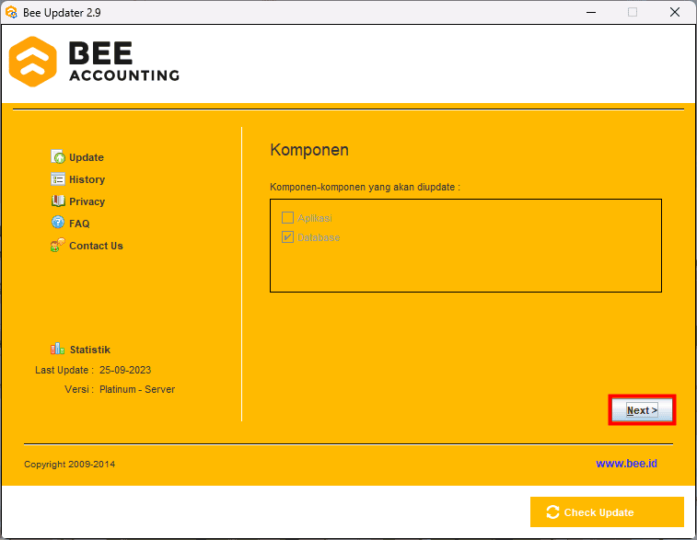Open the FAQ menu item
The width and height of the screenshot is (697, 540).
click(x=79, y=224)
